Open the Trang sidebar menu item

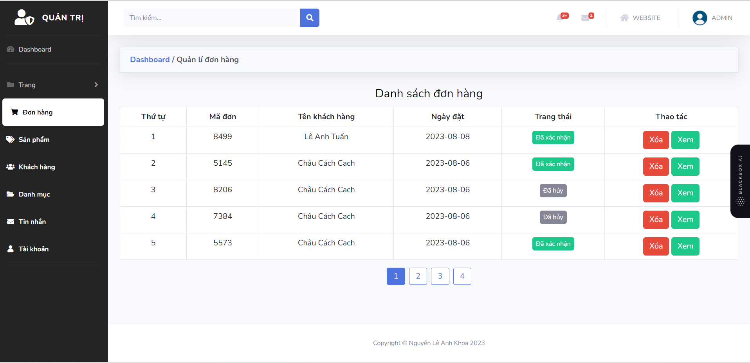point(54,85)
